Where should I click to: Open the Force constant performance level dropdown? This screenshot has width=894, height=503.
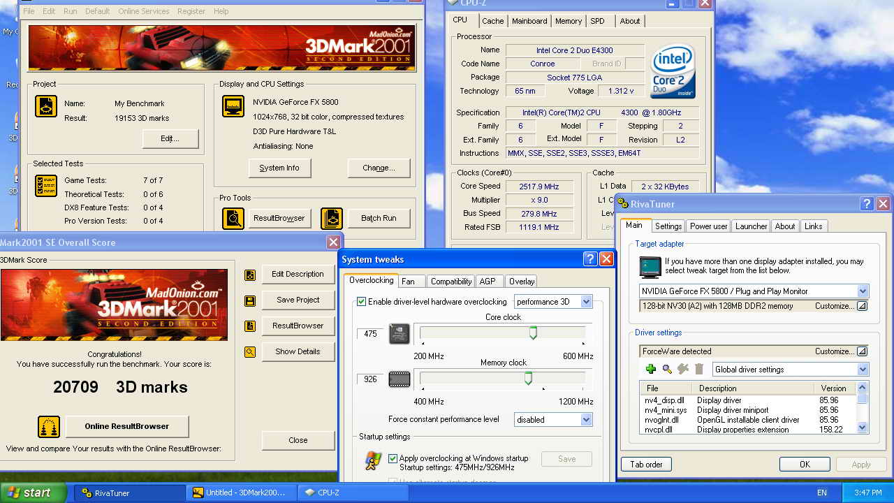click(586, 420)
